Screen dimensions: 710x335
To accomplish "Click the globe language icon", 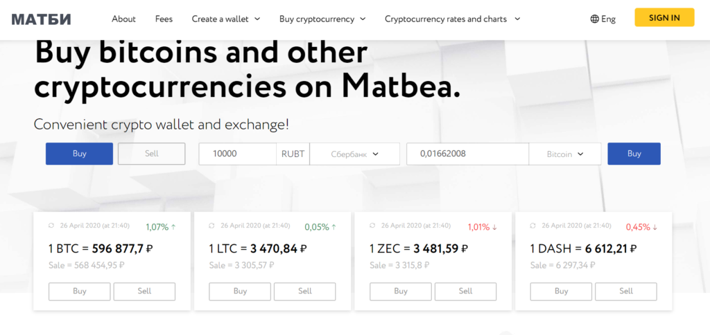I will (x=594, y=19).
